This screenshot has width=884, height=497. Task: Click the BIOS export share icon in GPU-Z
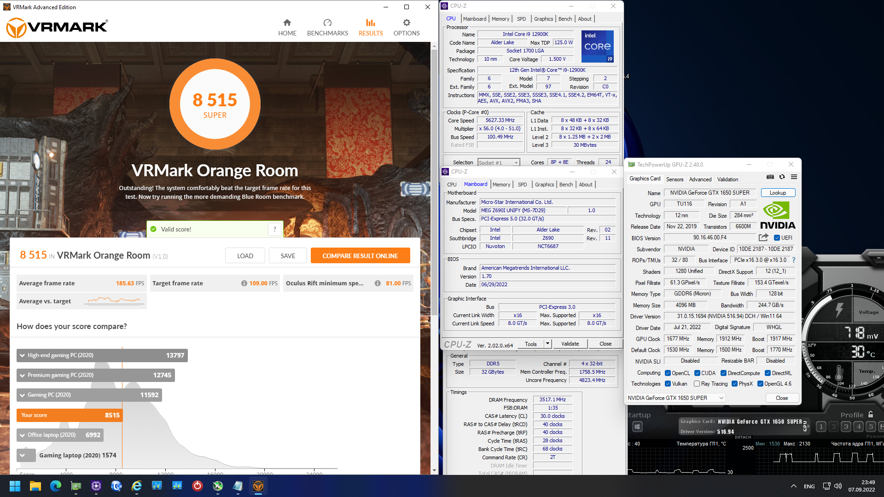[763, 237]
